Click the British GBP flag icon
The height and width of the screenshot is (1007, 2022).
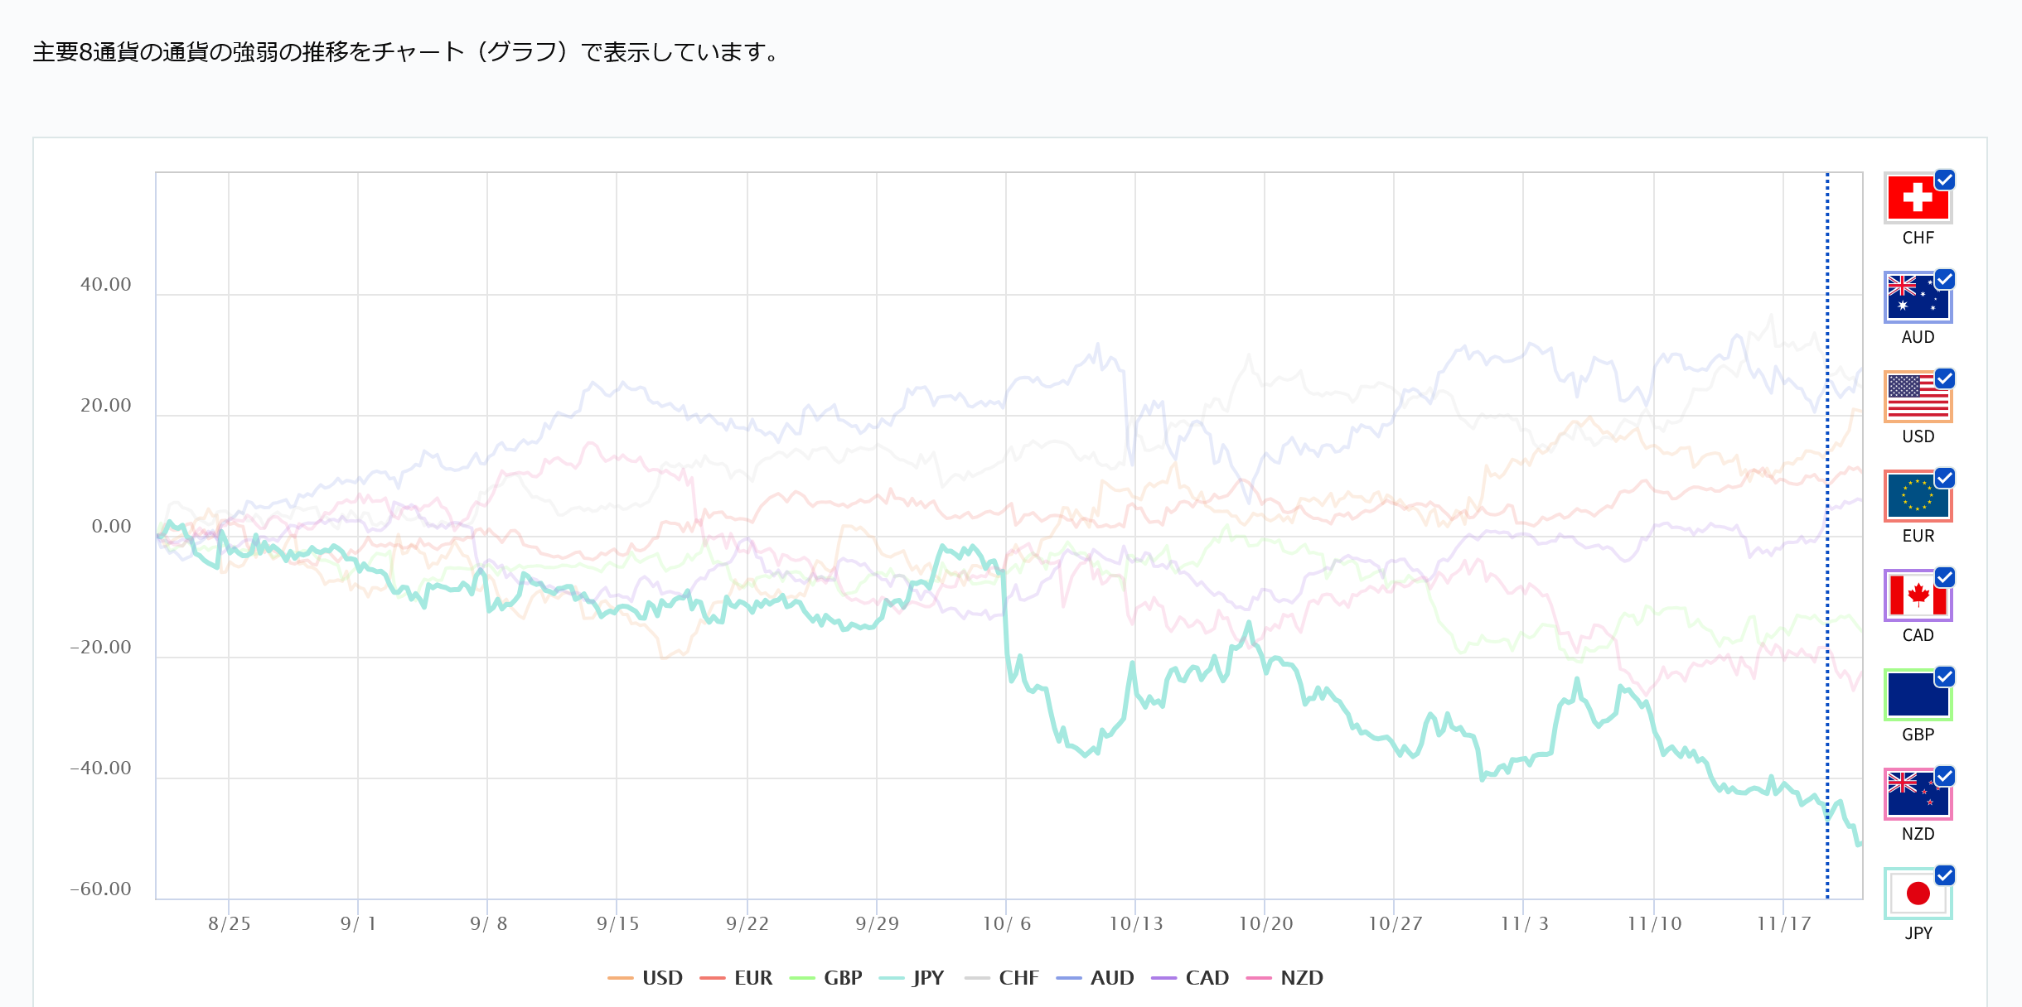click(x=1917, y=695)
